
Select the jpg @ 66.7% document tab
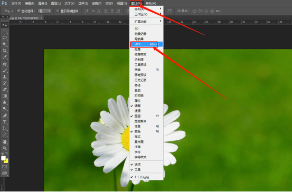pos(24,18)
